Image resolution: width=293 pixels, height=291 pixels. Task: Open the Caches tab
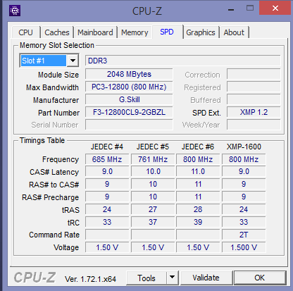point(57,32)
